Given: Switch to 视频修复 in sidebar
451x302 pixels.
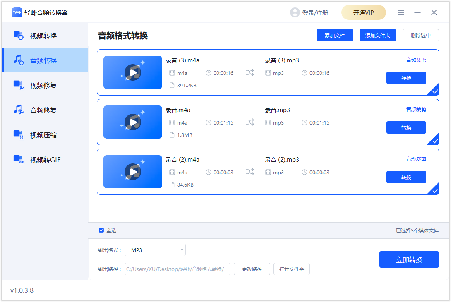Looking at the screenshot, I should point(43,85).
